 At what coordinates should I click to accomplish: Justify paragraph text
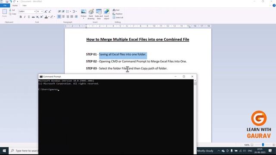tap(72, 17)
